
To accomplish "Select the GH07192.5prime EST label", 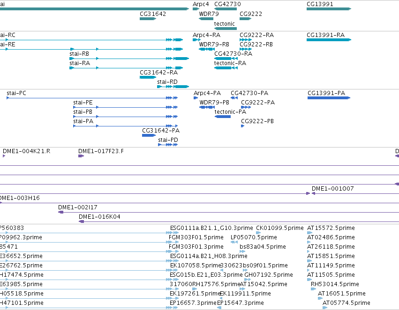I will [x=269, y=275].
